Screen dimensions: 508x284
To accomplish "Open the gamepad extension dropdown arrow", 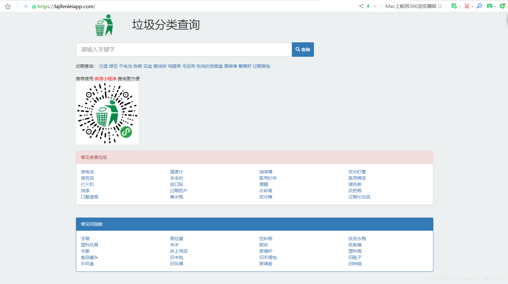I will (x=495, y=7).
